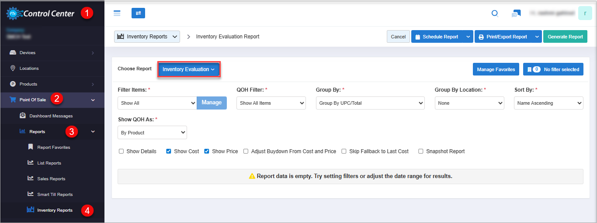The image size is (597, 223).
Task: Open Report Favorites in sidebar
Action: [53, 148]
